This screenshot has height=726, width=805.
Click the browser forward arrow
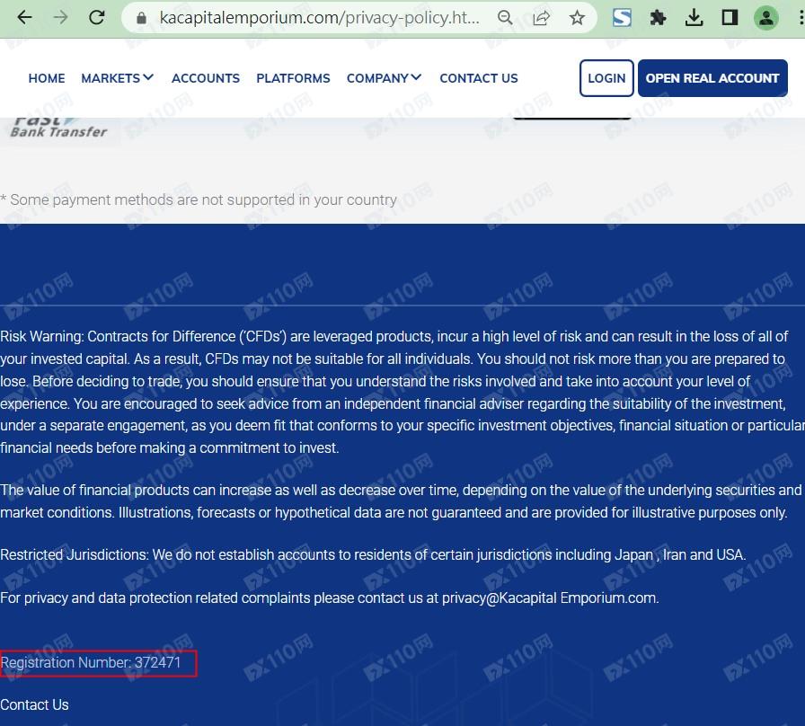60,18
